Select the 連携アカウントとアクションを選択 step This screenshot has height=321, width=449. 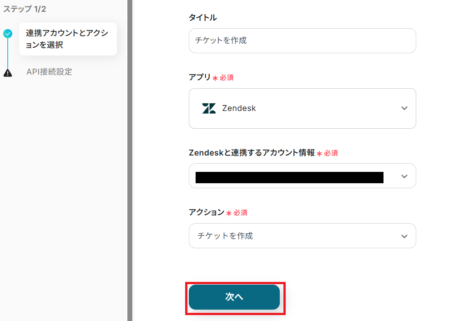pos(67,39)
